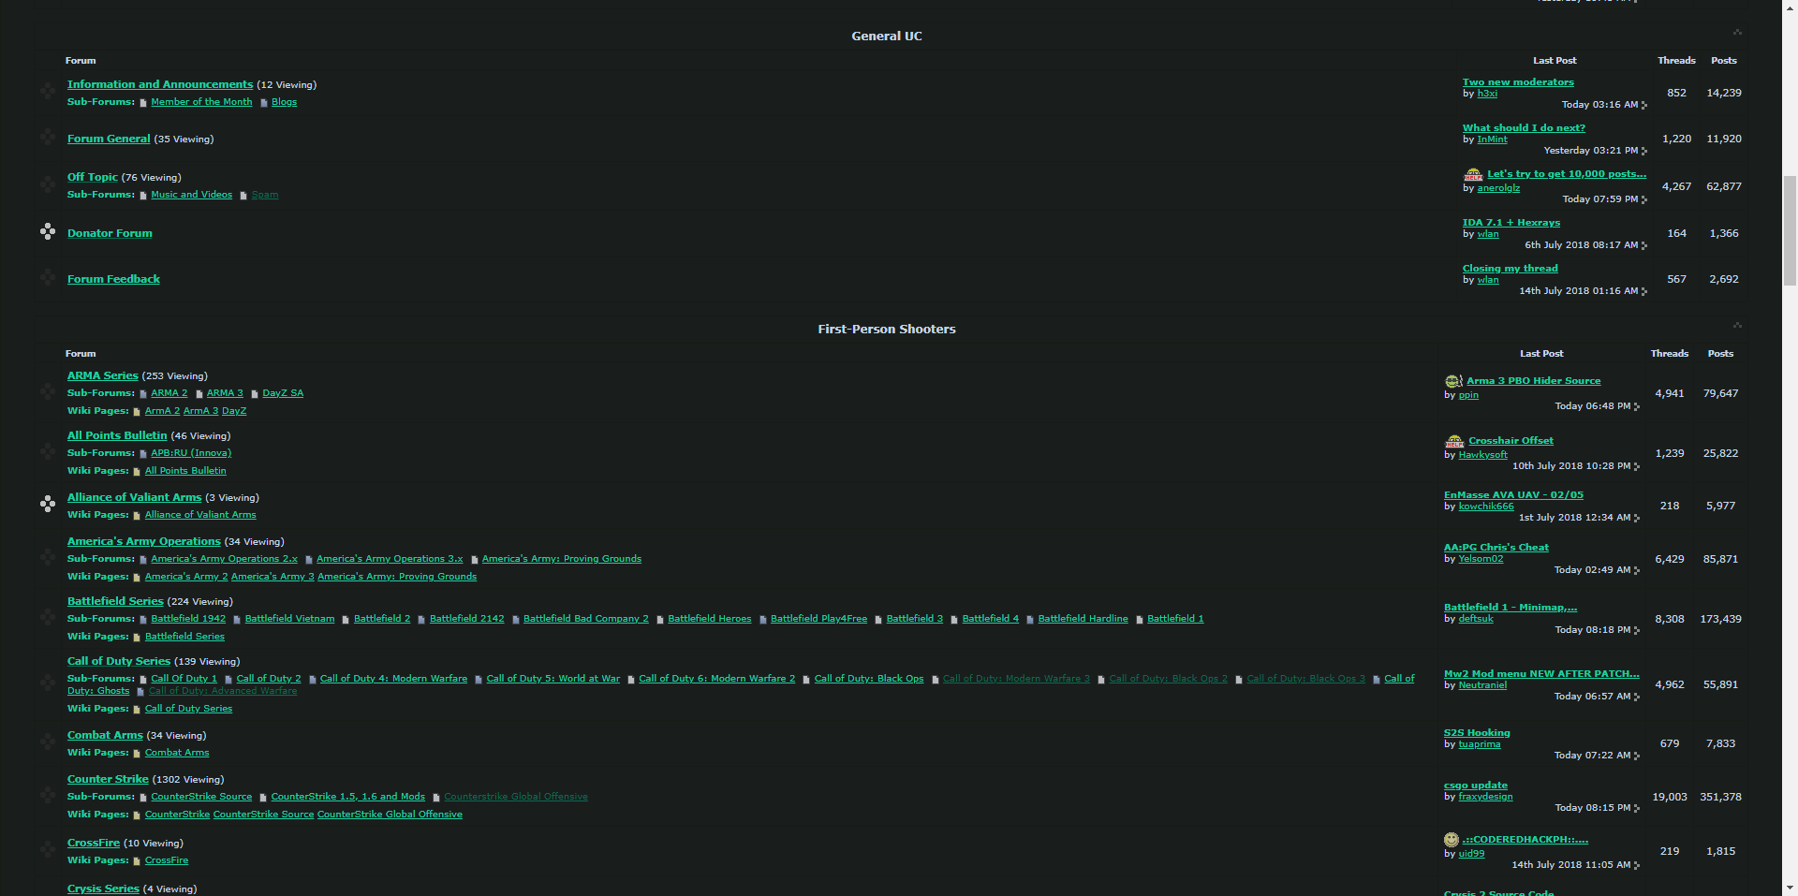Open America's Army Operations forum title
This screenshot has height=896, width=1798.
144,541
